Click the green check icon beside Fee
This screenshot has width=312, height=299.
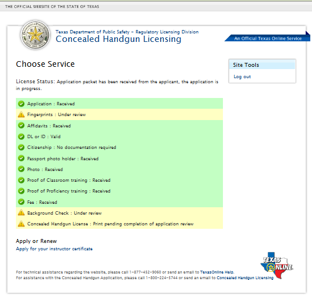(x=21, y=202)
